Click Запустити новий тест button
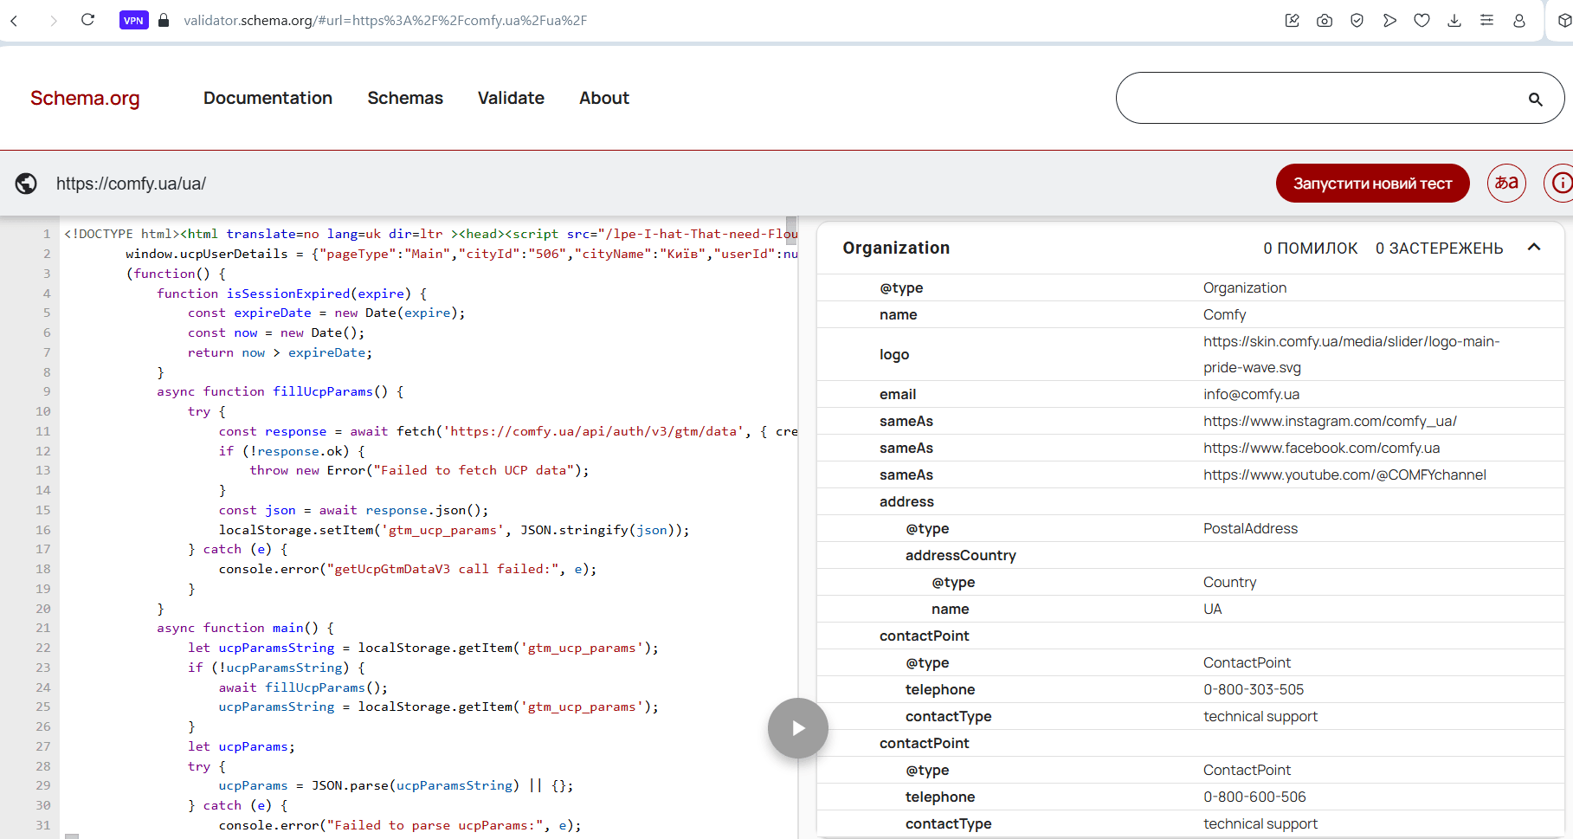1573x839 pixels. [x=1372, y=183]
